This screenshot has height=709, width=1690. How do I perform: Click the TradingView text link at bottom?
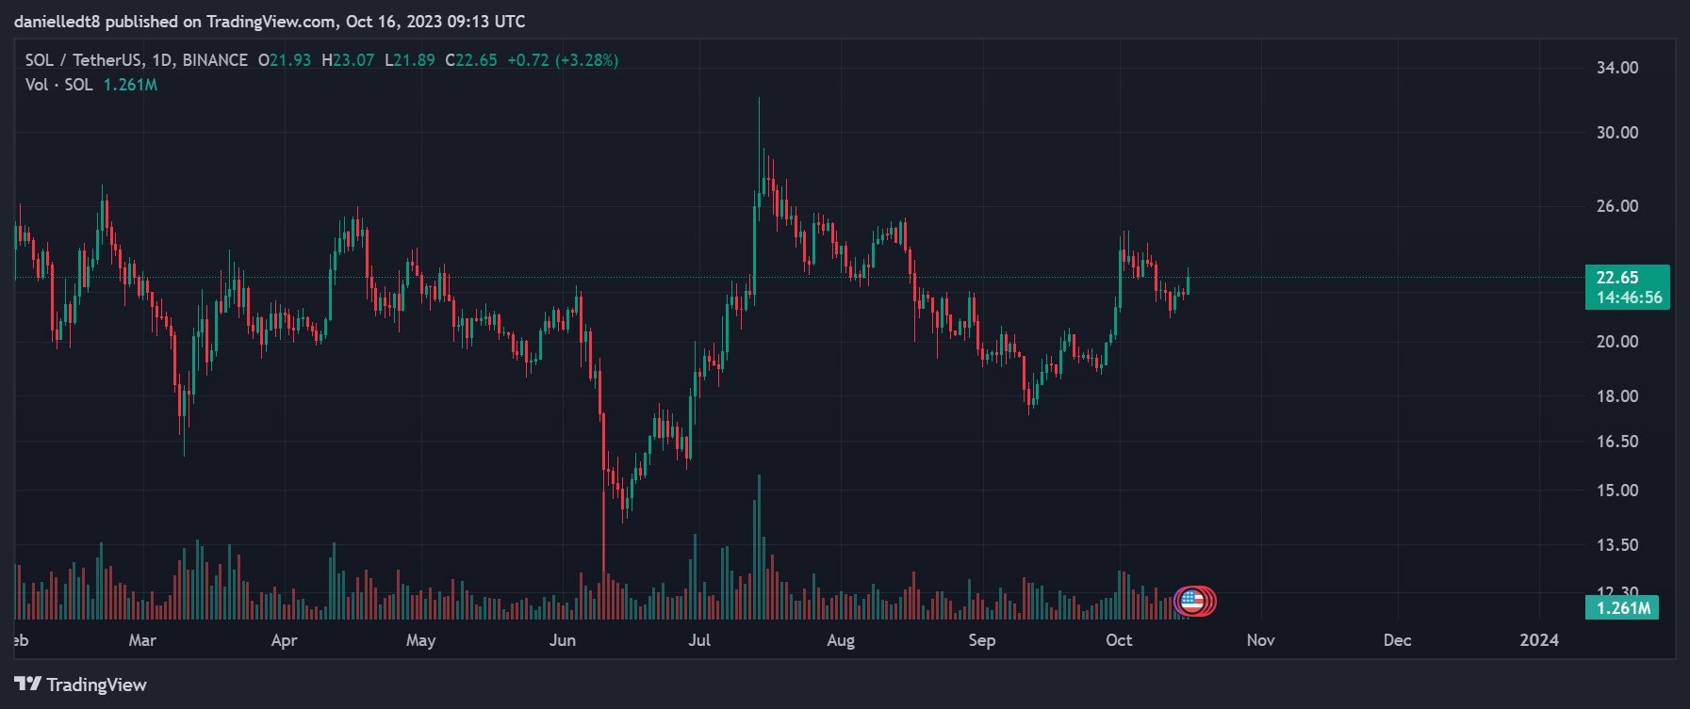click(97, 685)
